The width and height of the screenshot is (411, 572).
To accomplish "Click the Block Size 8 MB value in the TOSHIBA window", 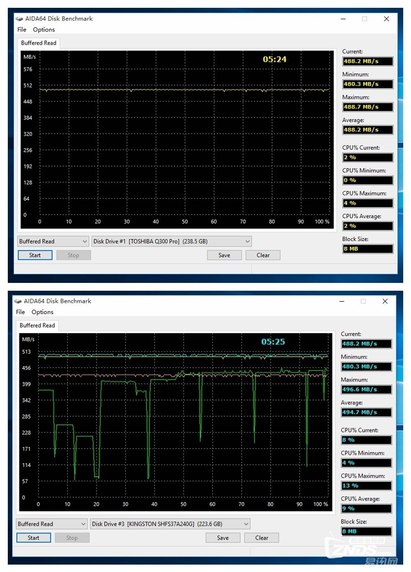I will pos(368,249).
